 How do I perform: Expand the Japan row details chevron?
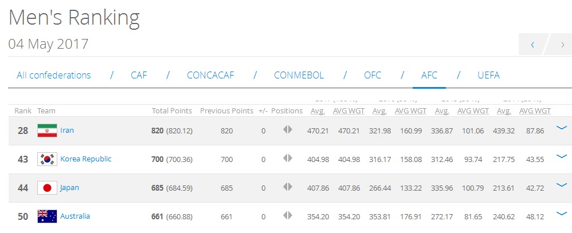562,185
